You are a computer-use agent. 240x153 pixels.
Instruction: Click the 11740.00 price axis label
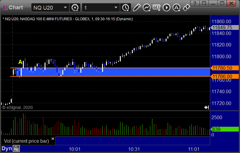tap(221, 92)
